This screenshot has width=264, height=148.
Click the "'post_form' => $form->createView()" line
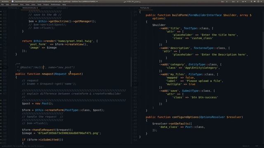(58, 44)
